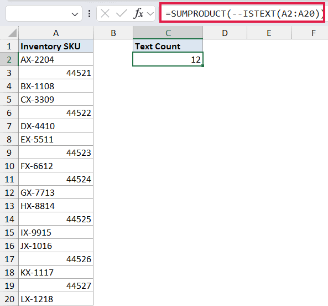Select the cell containing BX-1108
The image size is (328, 306).
pyautogui.click(x=56, y=86)
